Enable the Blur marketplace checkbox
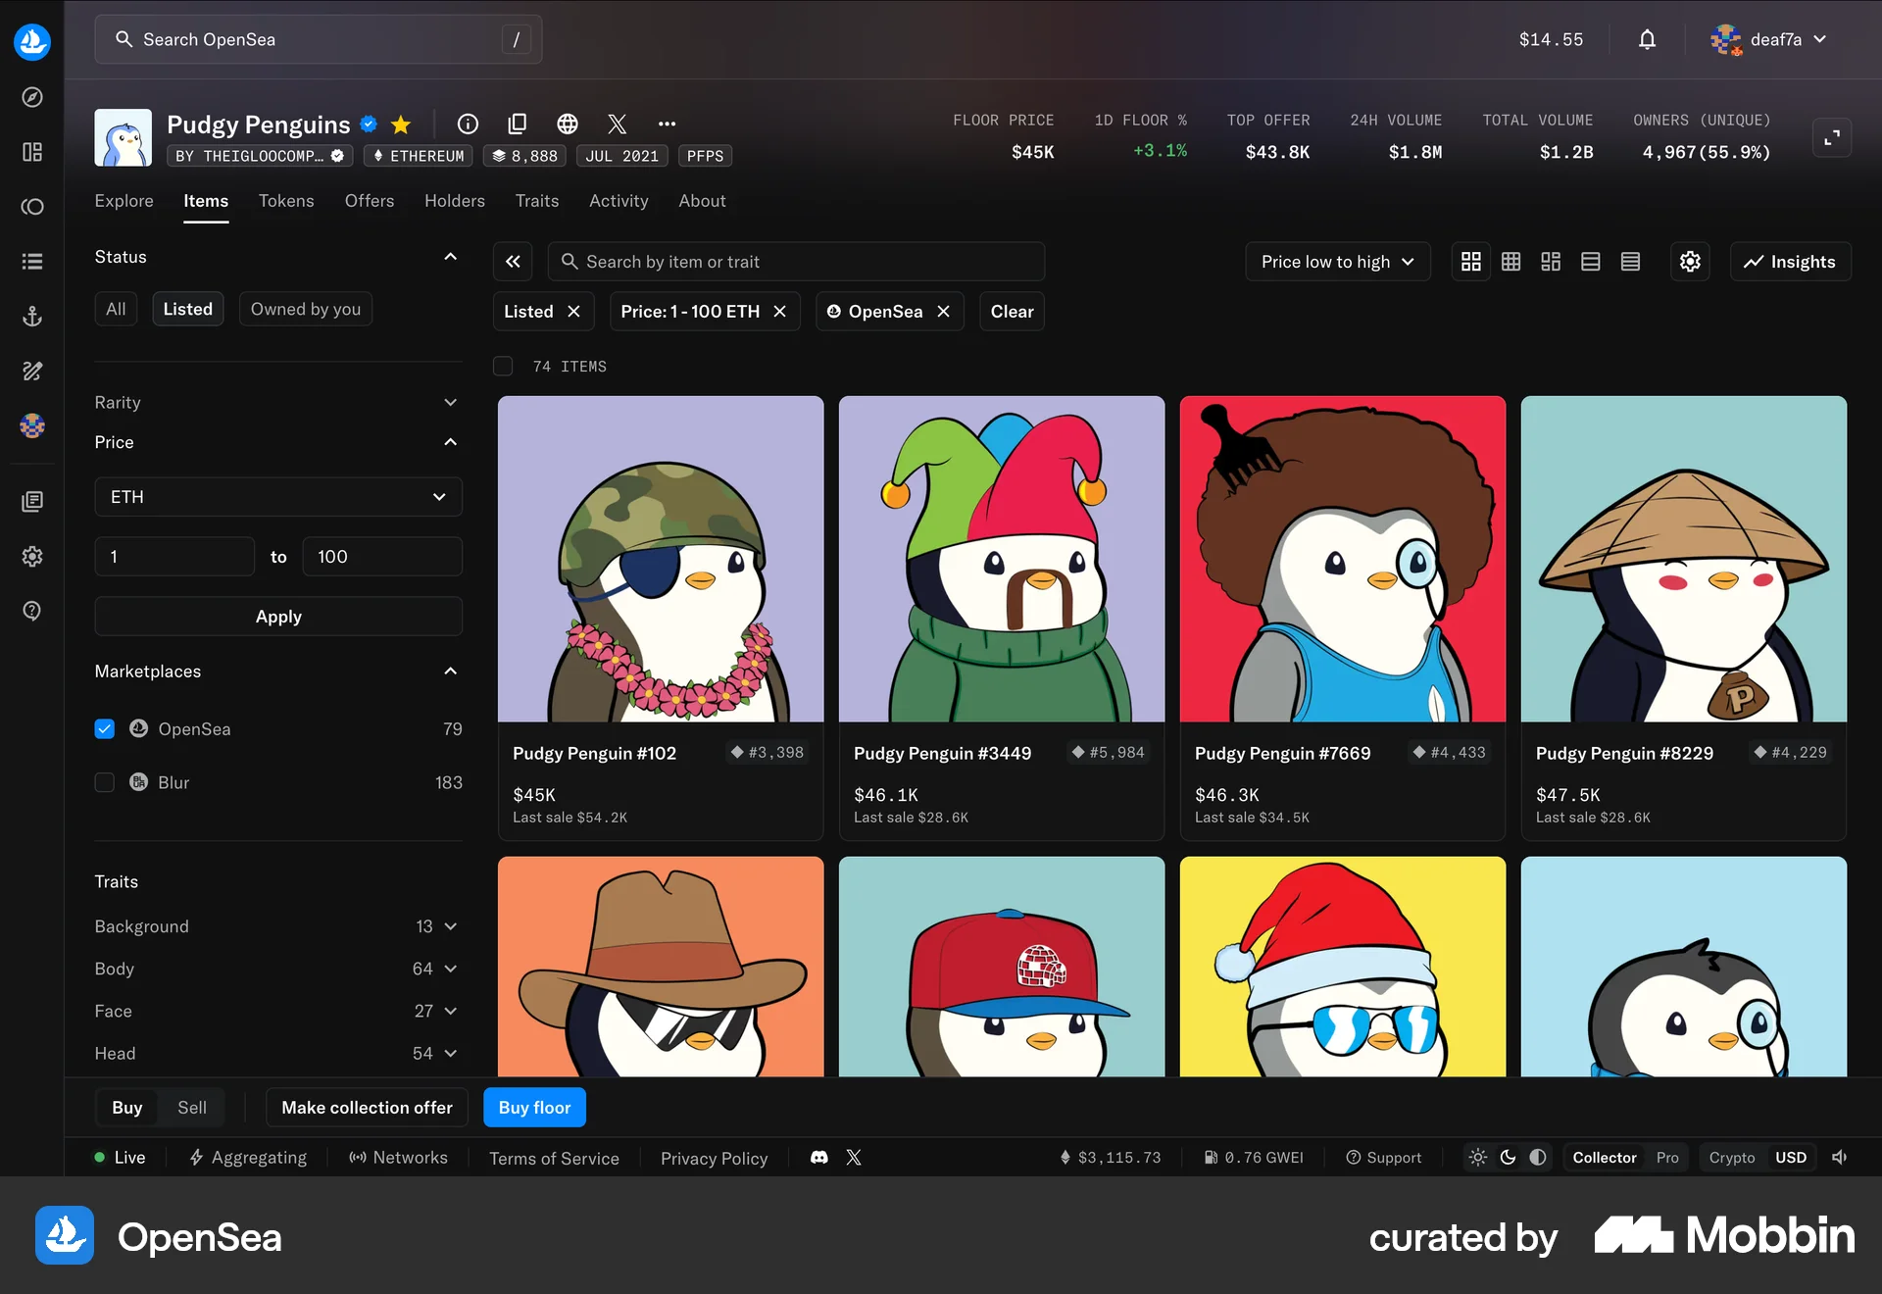1882x1294 pixels. [105, 782]
